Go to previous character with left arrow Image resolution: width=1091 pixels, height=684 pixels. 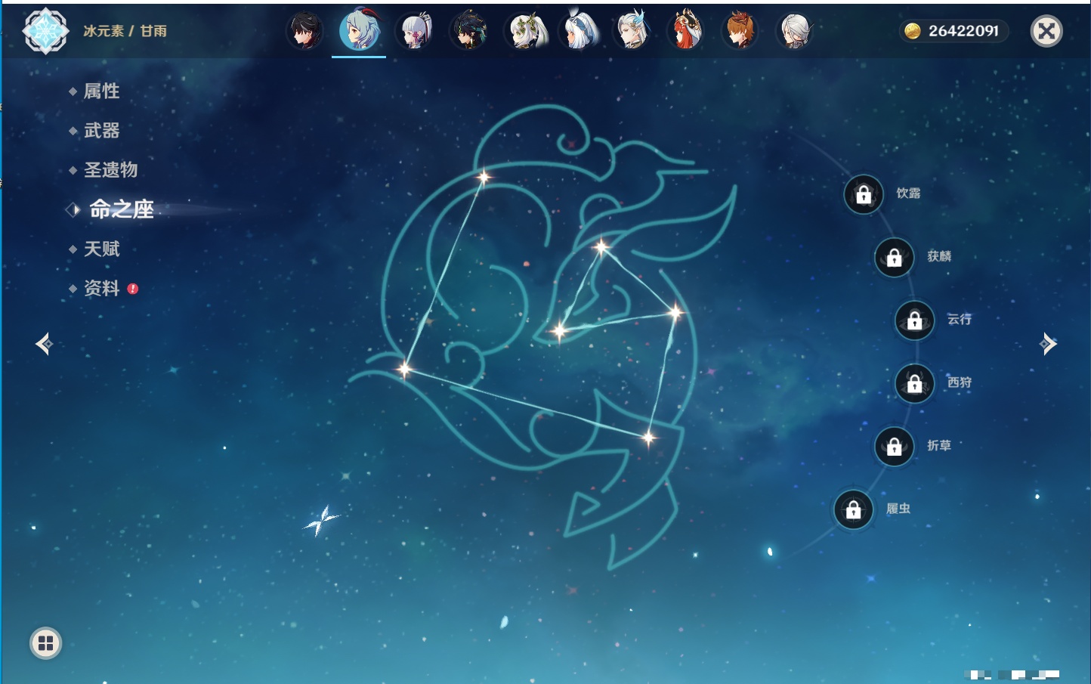pos(44,344)
